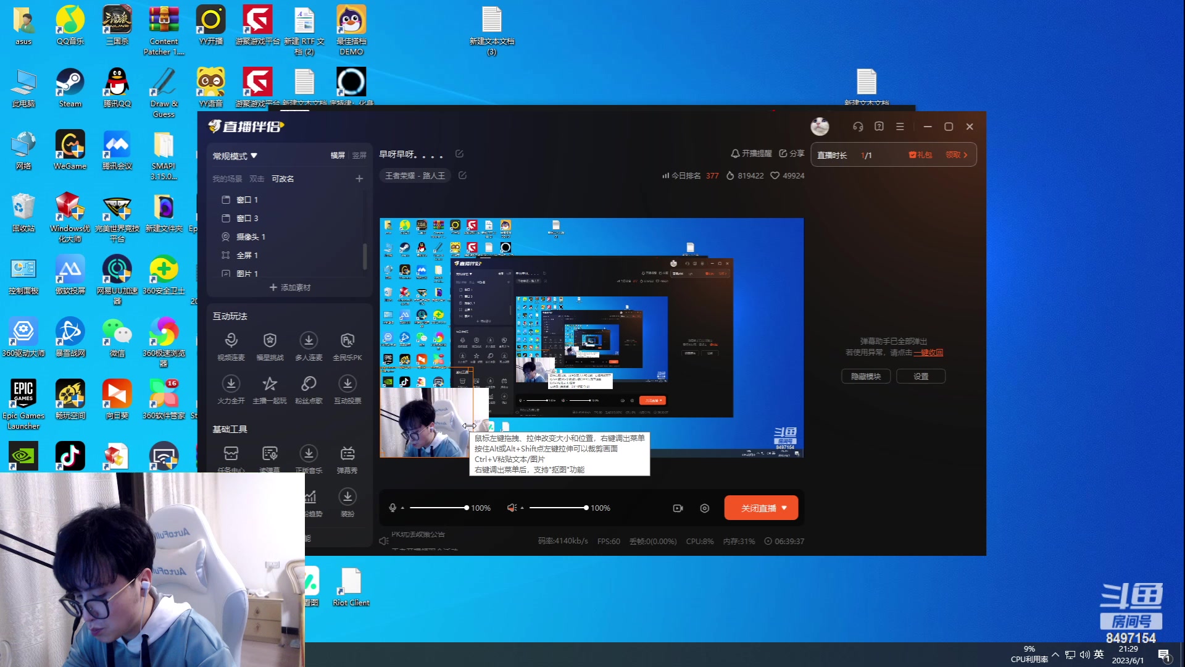Open the 粉丝点歌 tool
The width and height of the screenshot is (1185, 667).
[x=309, y=384]
